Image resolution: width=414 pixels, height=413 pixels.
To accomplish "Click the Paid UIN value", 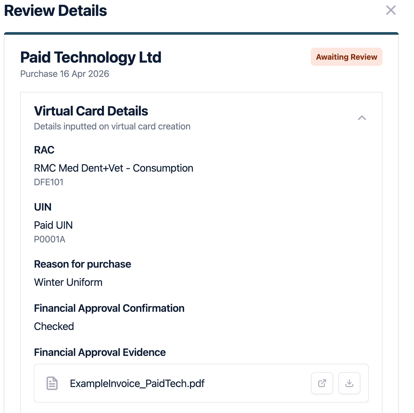I will click(53, 225).
